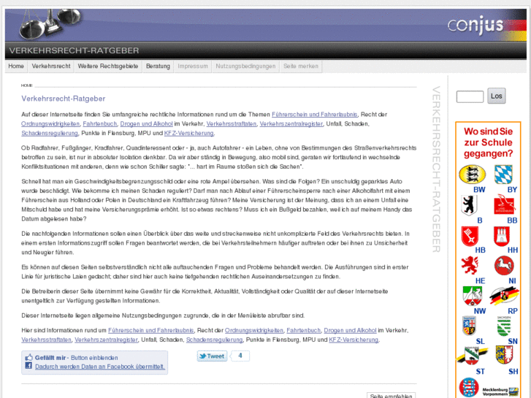Screen dimensions: 531x398
Task: Click the Hamburg castle coat of arms
Action: pos(502,236)
